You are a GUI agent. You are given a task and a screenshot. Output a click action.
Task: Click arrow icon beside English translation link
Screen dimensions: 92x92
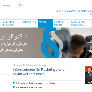coord(14,83)
